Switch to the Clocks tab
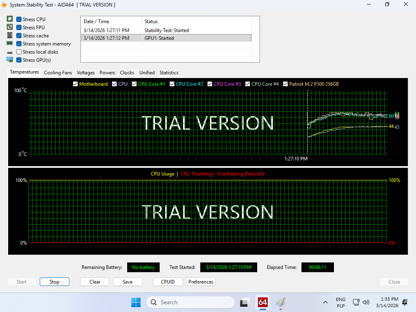The image size is (416, 312). pyautogui.click(x=127, y=73)
